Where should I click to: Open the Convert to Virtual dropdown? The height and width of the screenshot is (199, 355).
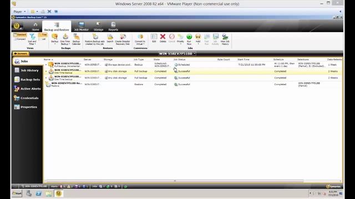click(140, 39)
